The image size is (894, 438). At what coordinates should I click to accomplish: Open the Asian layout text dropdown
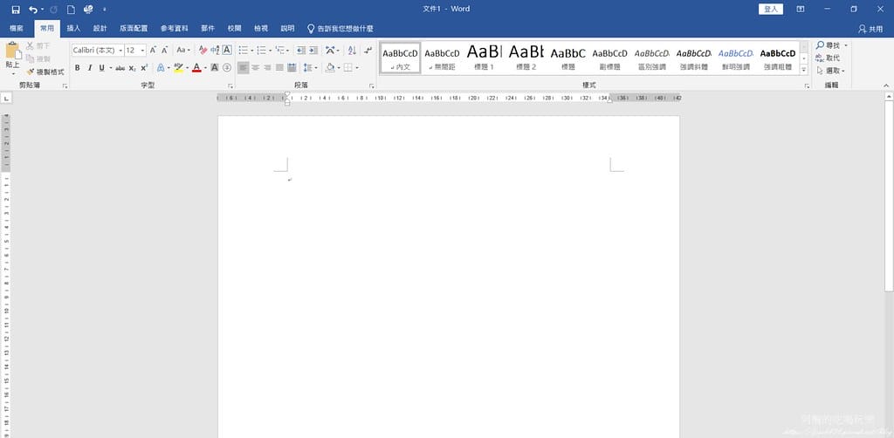tap(333, 50)
